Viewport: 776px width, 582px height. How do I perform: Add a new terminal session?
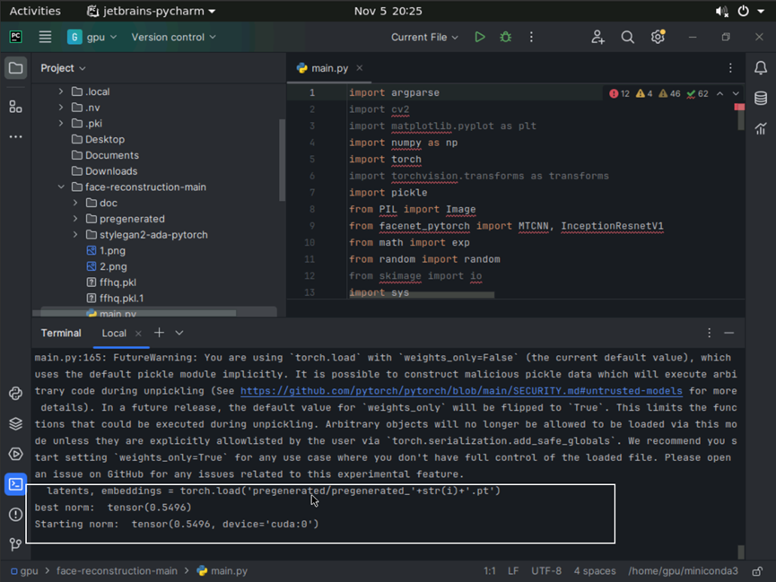tap(159, 333)
